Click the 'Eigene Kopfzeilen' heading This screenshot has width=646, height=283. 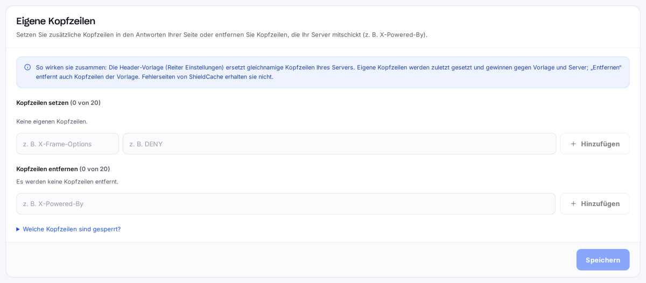(56, 21)
